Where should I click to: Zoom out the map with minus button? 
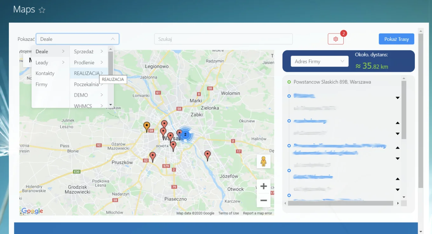point(263,200)
